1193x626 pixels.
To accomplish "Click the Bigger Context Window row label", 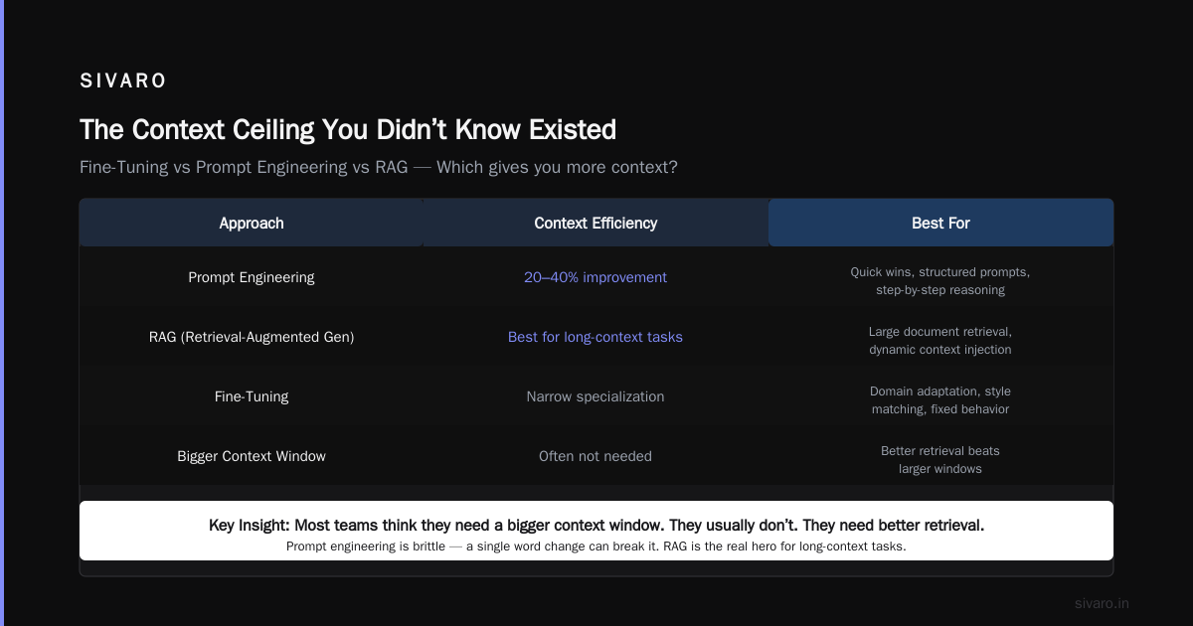I will coord(252,456).
